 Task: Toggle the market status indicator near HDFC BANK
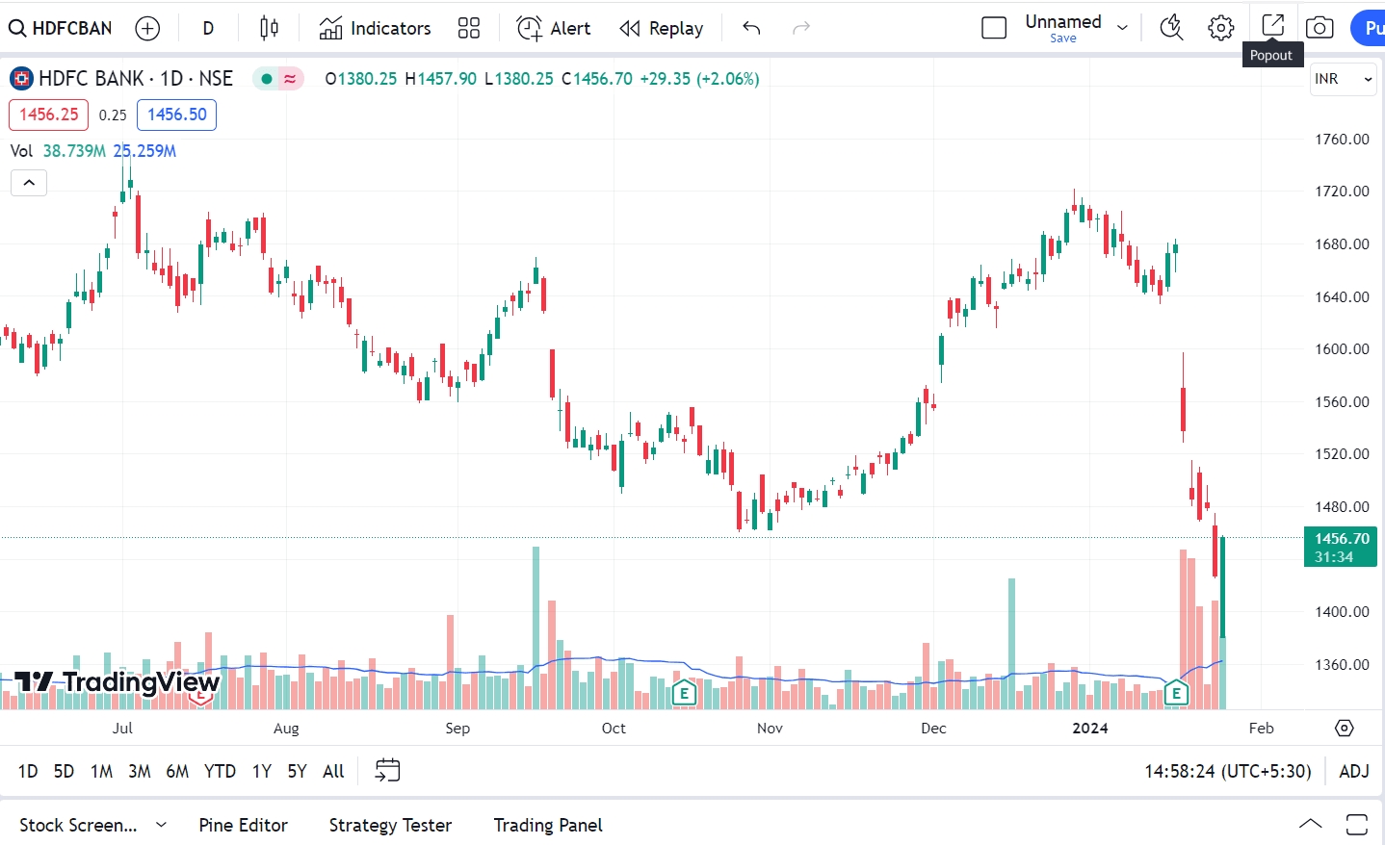(267, 78)
